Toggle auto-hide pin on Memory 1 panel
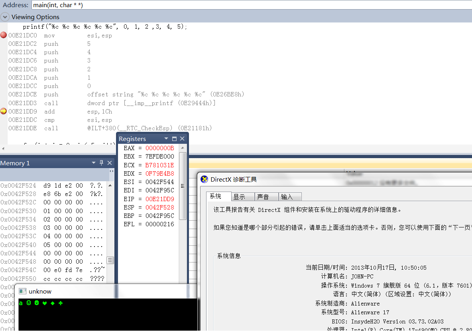Viewport: 472px width, 331px height. (x=101, y=163)
